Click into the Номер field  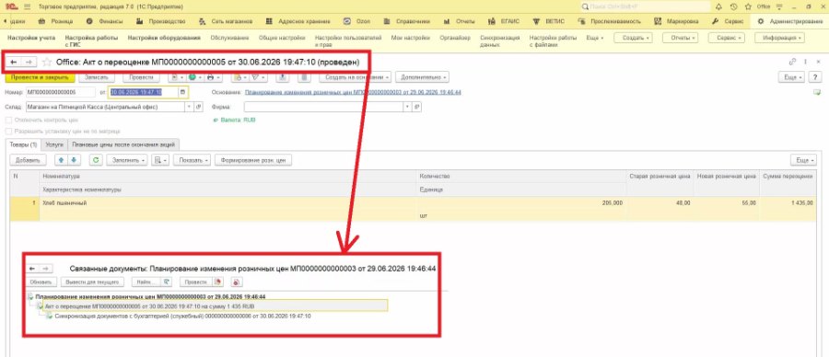click(x=61, y=92)
